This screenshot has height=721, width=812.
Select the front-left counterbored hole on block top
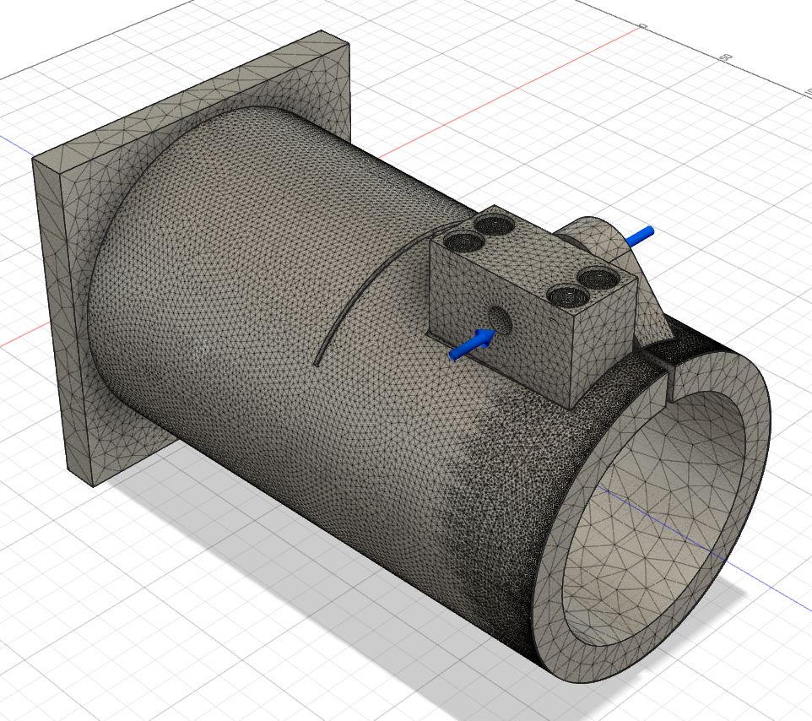tap(463, 242)
